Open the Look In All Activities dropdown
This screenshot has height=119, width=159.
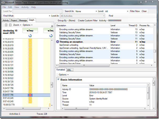tap(104, 16)
